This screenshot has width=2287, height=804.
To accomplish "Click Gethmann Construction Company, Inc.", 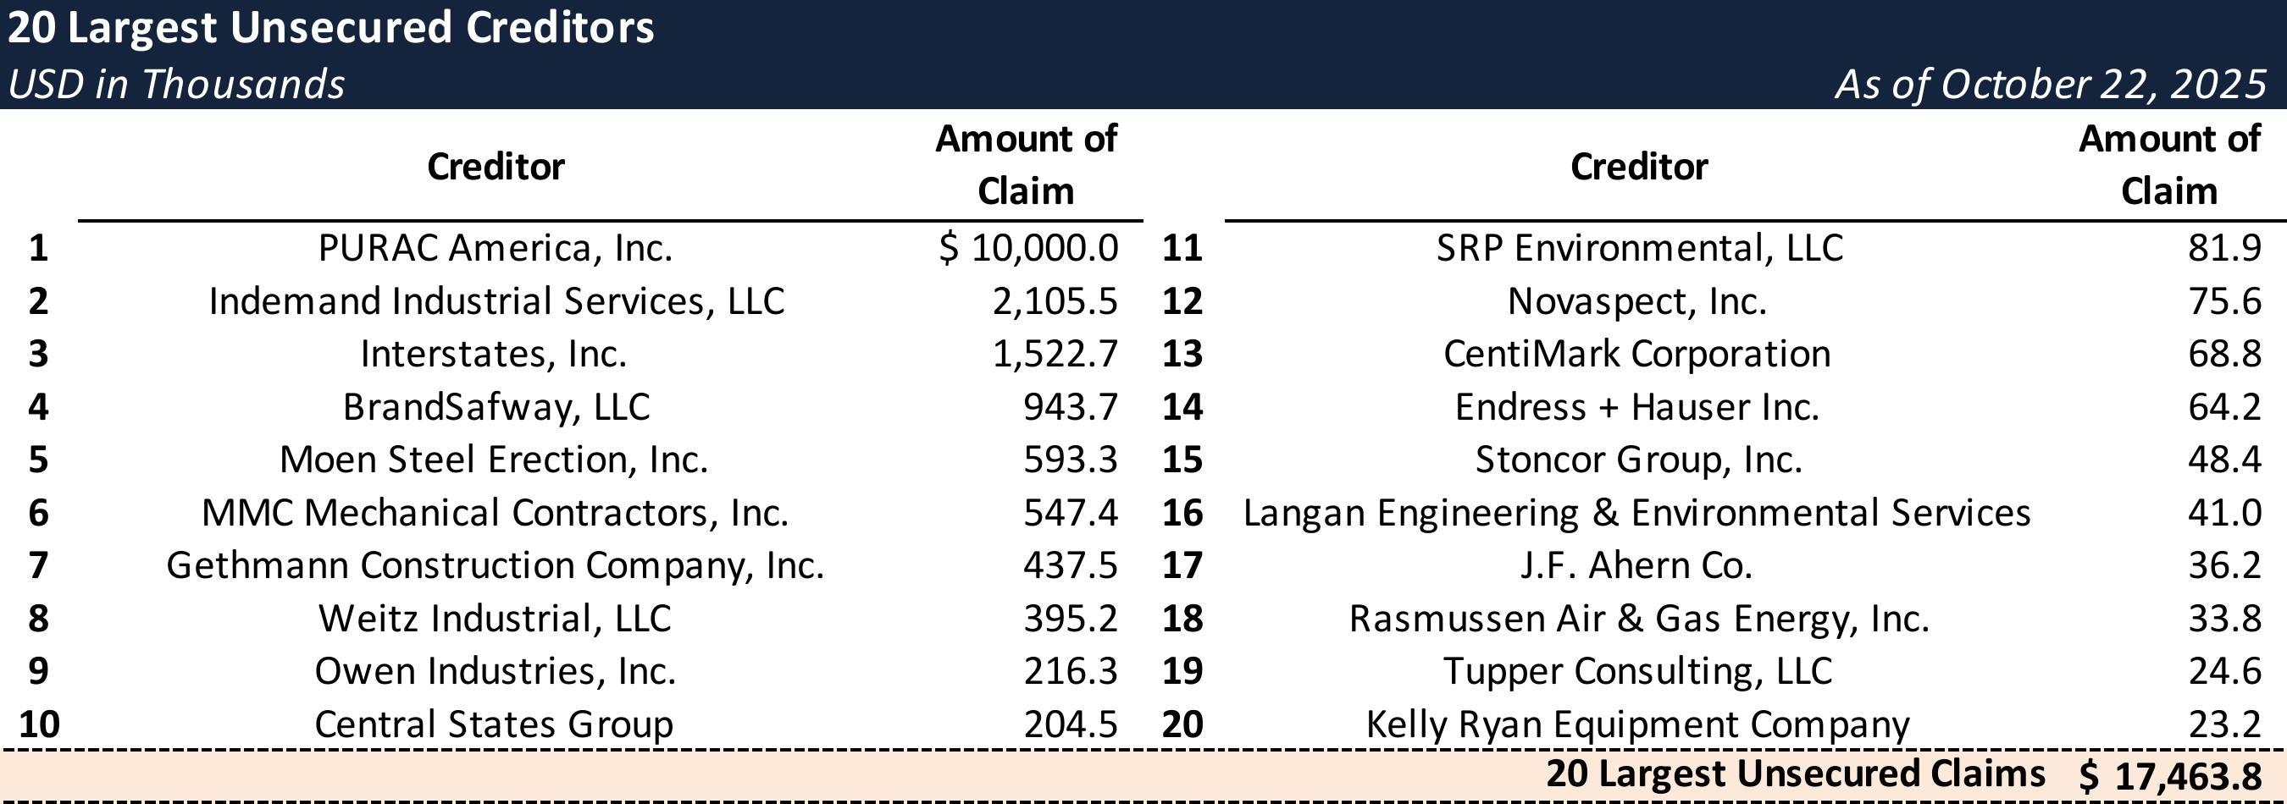I will [496, 565].
